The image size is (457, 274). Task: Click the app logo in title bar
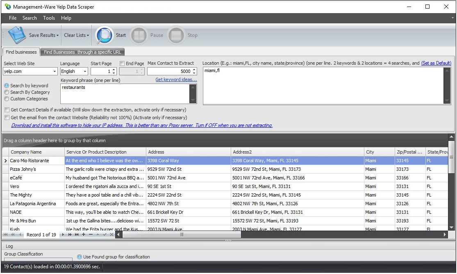coord(7,7)
